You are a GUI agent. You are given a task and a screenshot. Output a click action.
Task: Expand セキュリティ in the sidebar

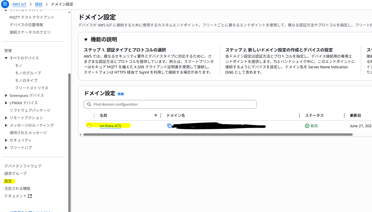(6, 140)
